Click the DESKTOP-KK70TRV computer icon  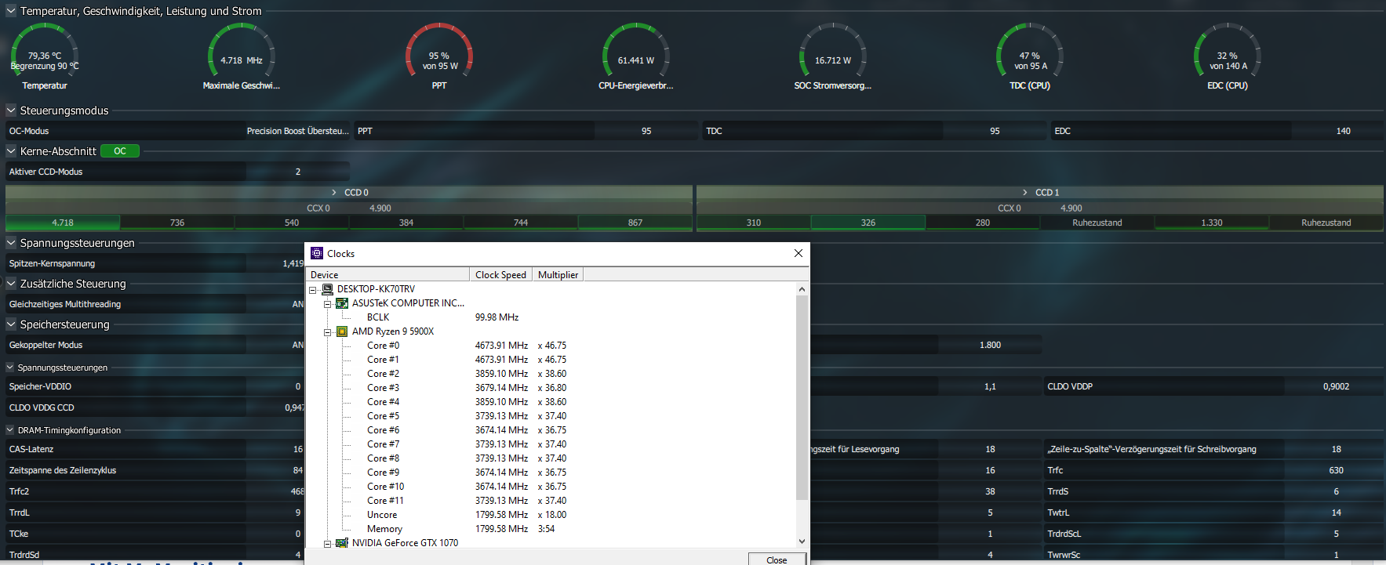point(328,289)
